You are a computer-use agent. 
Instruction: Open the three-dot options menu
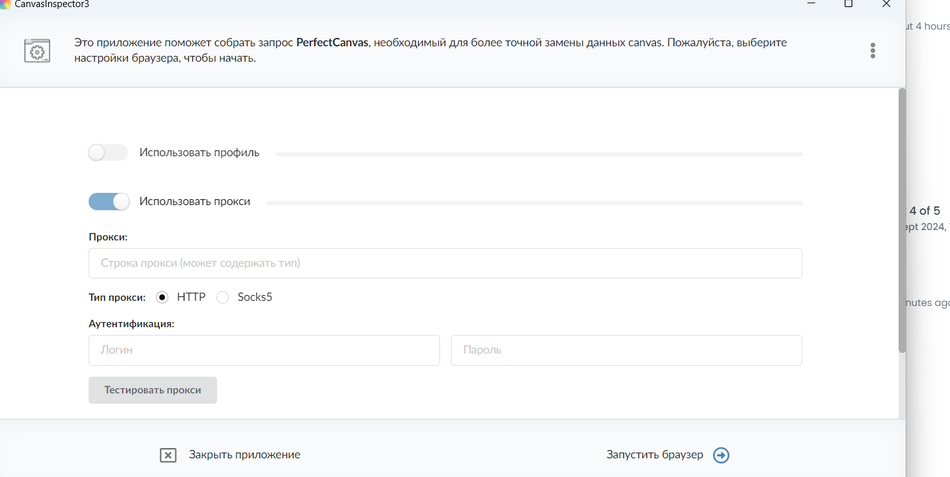point(872,51)
